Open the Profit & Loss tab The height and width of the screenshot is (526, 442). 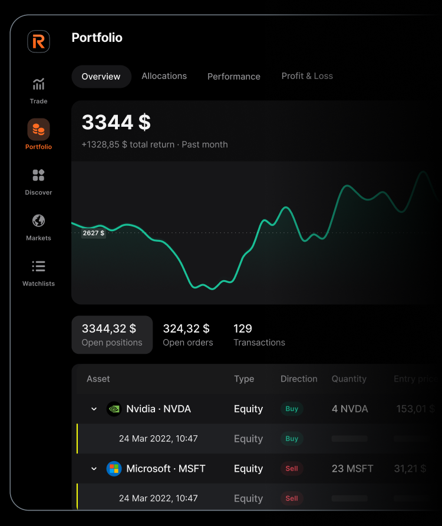pyautogui.click(x=307, y=76)
